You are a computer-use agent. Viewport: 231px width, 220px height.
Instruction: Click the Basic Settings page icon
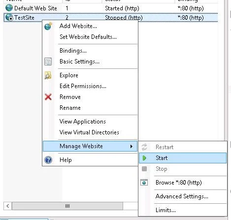pos(48,62)
